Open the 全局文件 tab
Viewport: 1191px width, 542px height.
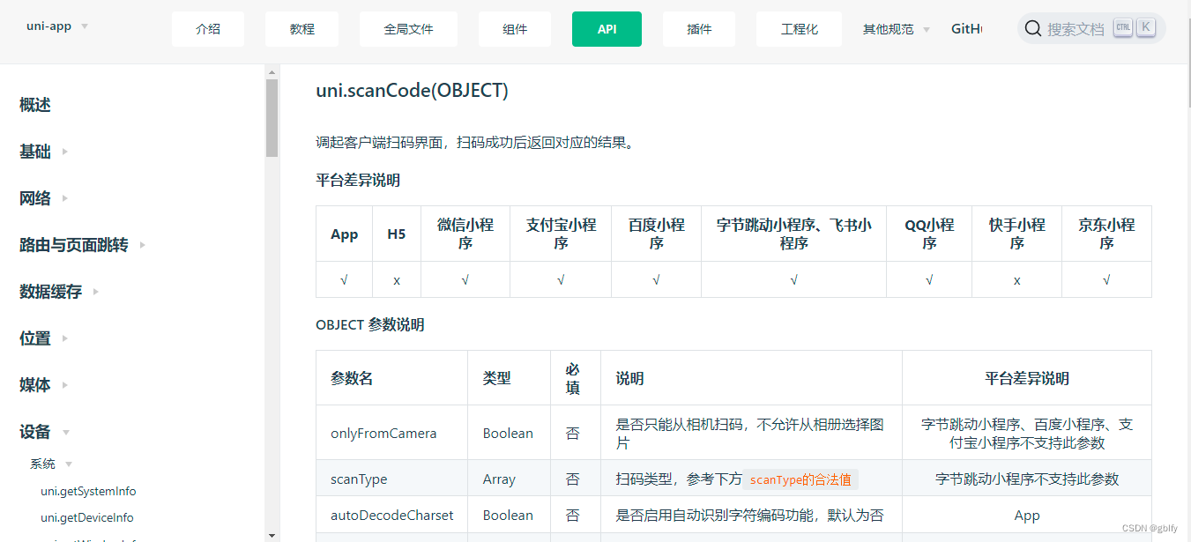(408, 29)
